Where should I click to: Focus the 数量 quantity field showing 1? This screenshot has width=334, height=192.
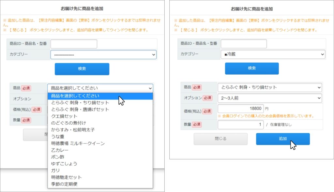click(240, 125)
